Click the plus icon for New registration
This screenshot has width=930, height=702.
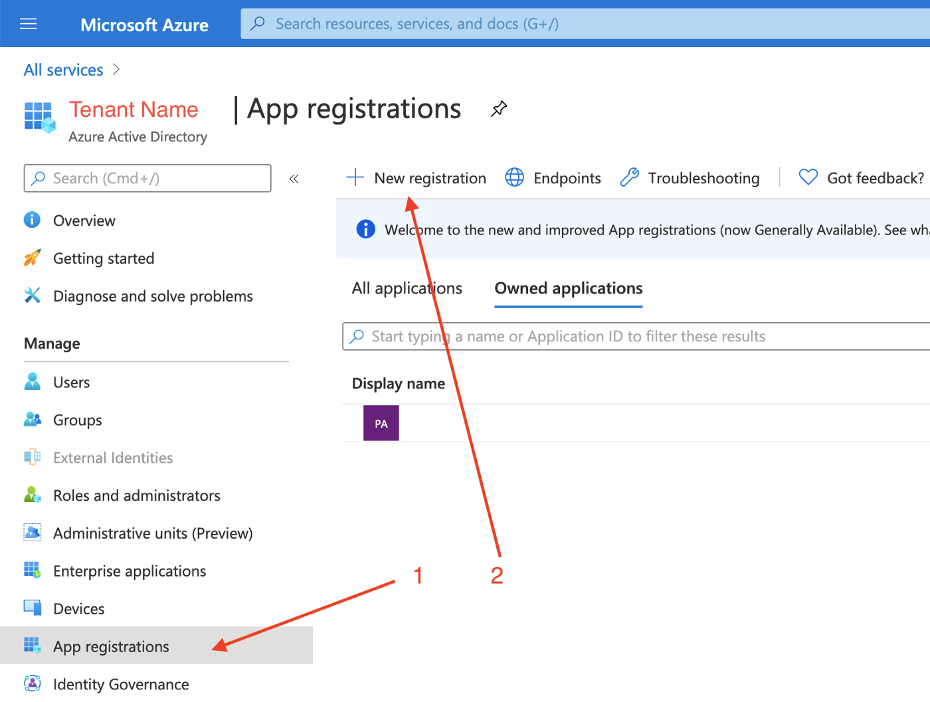point(355,177)
